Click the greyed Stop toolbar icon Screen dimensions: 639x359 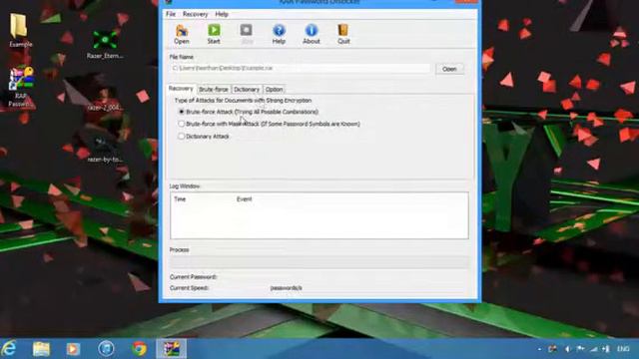pyautogui.click(x=247, y=34)
